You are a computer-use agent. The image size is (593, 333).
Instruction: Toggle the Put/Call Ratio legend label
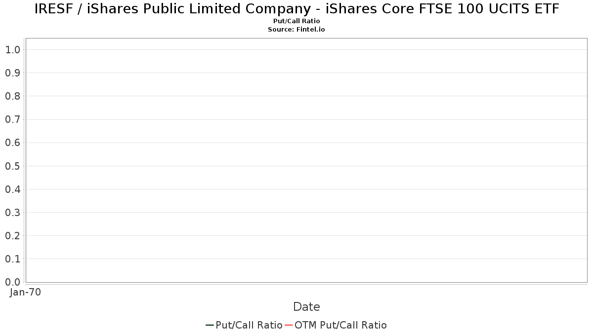coord(249,325)
